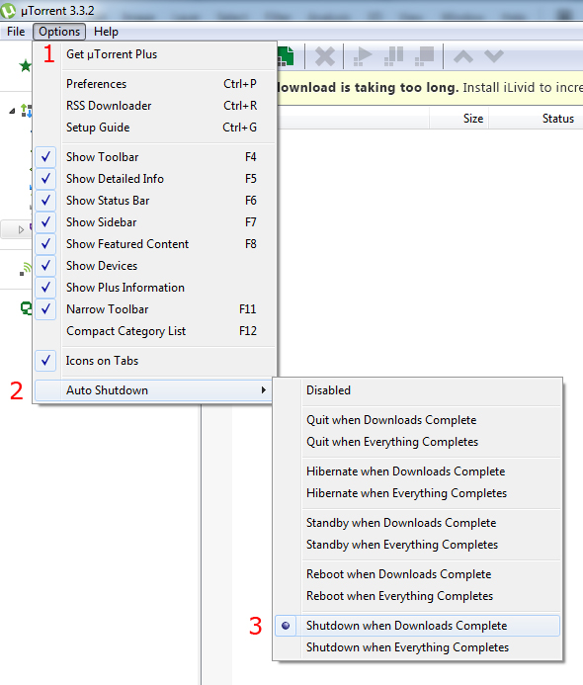Select Shutdown when Downloads Complete

[417, 626]
